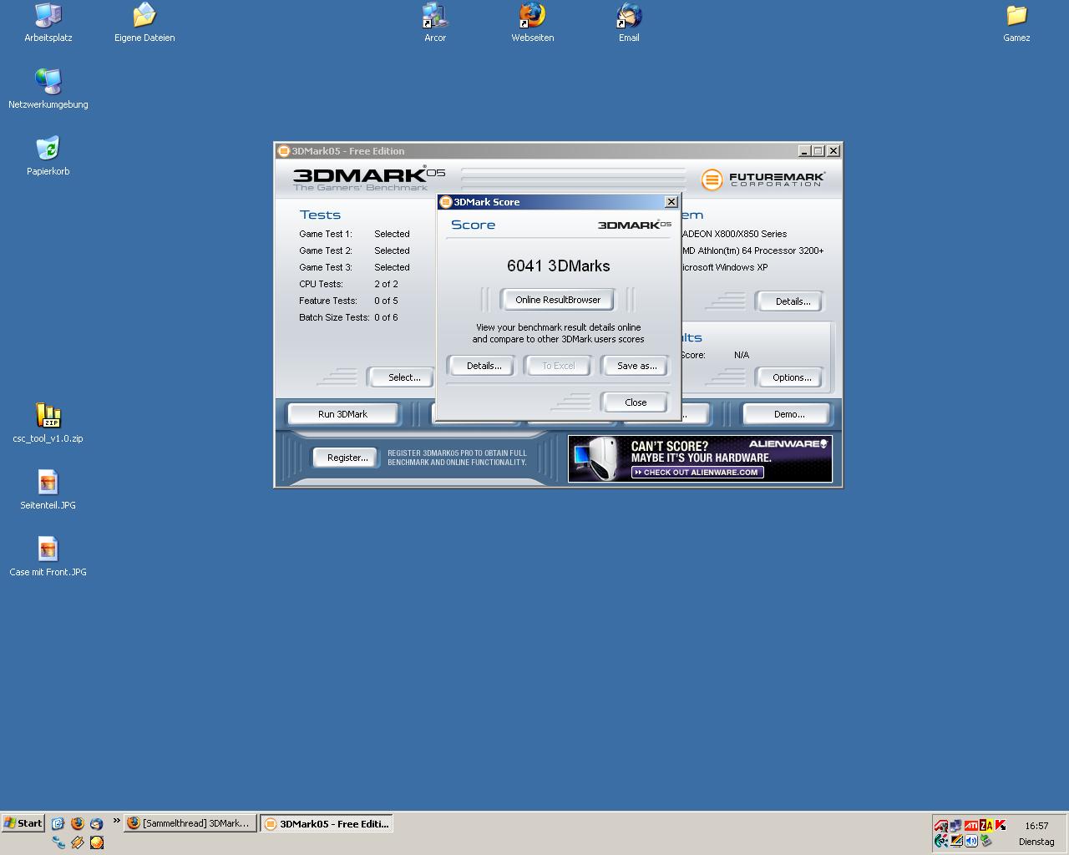Click the Futuremark Corporation logo
The height and width of the screenshot is (855, 1069).
click(x=763, y=179)
